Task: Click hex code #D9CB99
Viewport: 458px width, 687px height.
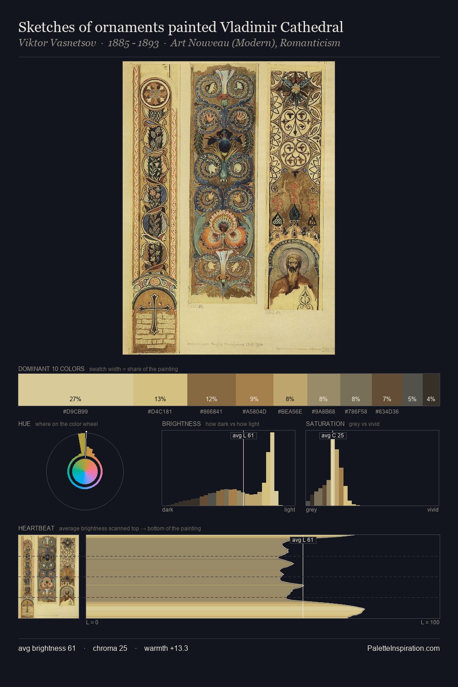Action: click(x=76, y=412)
